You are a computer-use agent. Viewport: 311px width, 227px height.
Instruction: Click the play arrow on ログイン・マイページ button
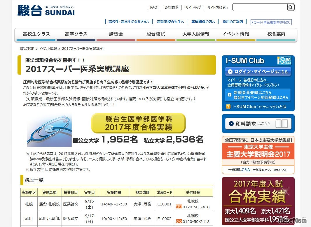[230, 71]
